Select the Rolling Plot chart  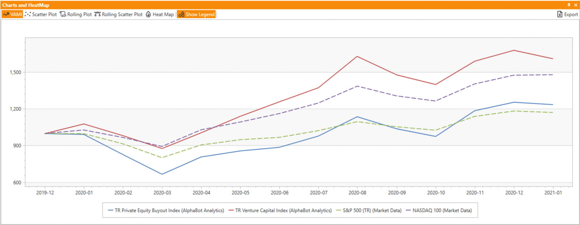76,14
